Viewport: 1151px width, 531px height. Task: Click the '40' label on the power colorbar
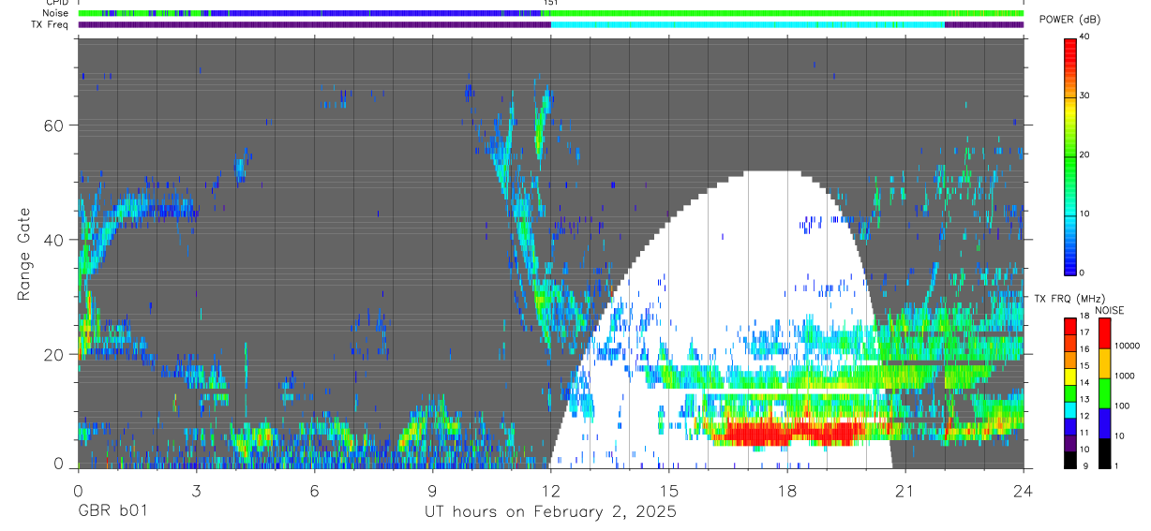tap(1084, 37)
